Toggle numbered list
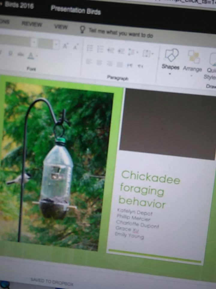216x289 pixels. pos(100,49)
